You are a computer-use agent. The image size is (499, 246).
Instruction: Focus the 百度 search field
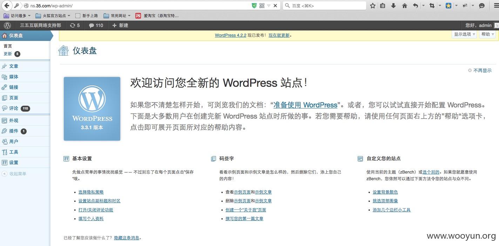324,6
